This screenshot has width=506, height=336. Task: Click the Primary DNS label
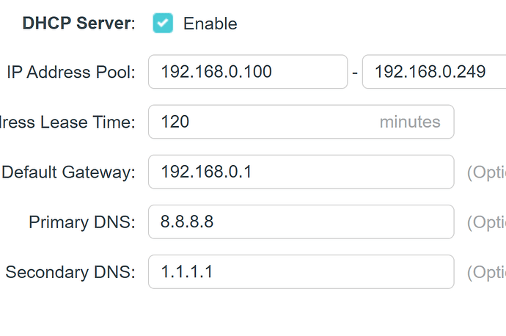click(x=82, y=222)
